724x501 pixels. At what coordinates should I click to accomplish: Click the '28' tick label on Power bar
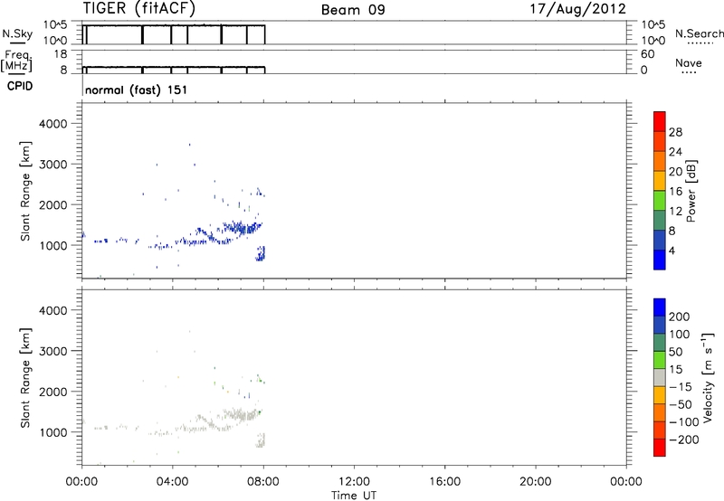pos(675,132)
